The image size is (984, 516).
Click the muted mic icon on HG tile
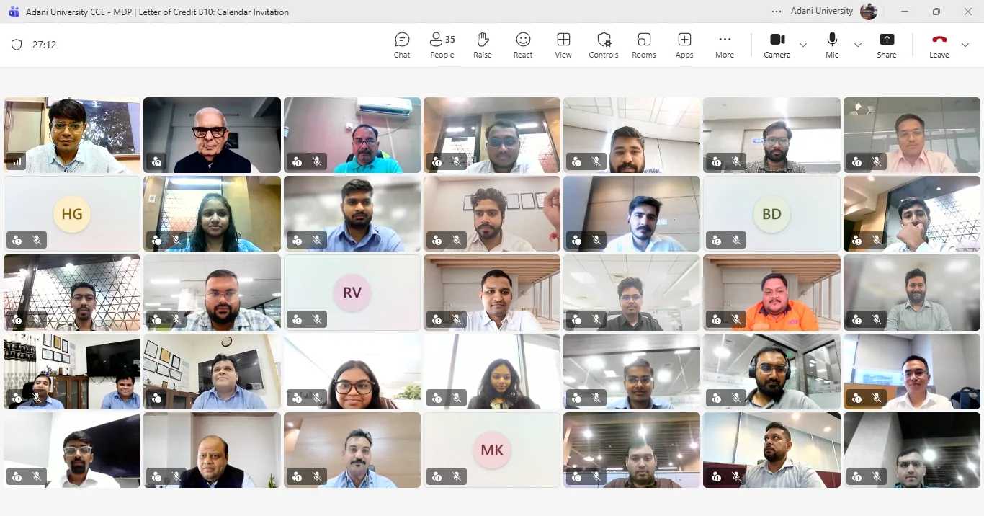tap(37, 240)
